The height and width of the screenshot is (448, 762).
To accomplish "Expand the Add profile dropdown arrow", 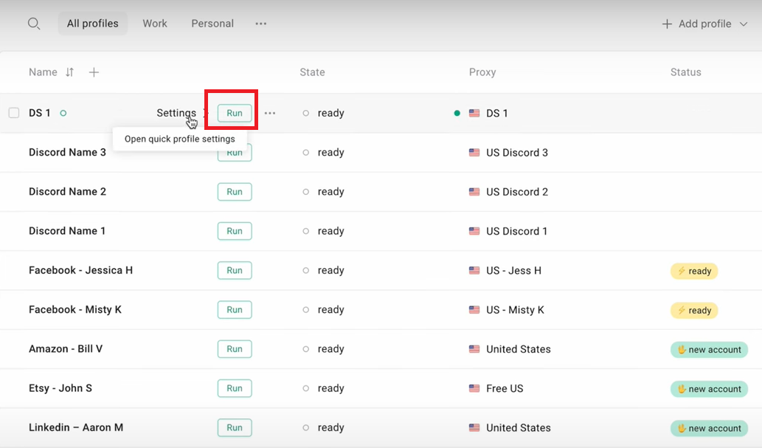I will coord(744,24).
